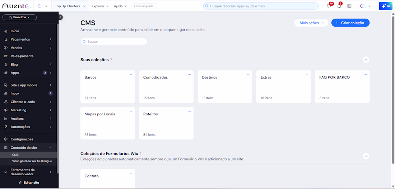Viewport: 395px width, 189px height.
Task: Click the Blog icon in sidebar
Action: pyautogui.click(x=6, y=65)
